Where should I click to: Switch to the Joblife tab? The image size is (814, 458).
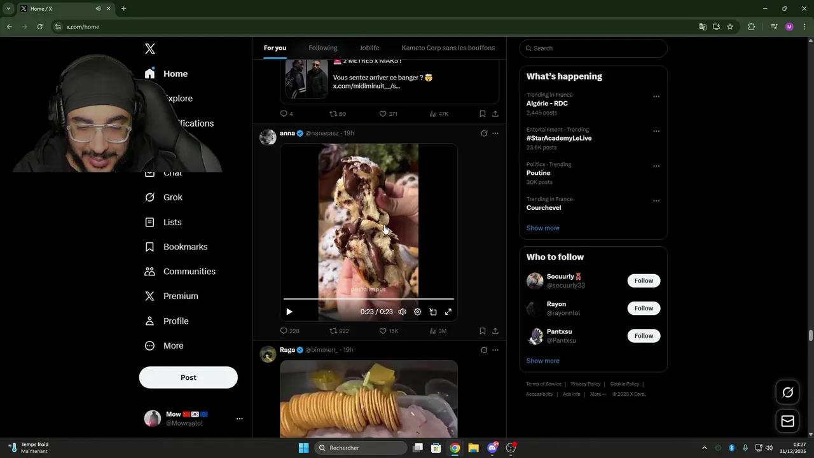tap(369, 48)
